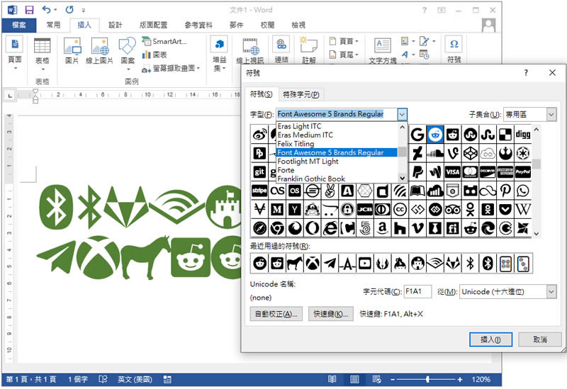Insert a SmartArt graphic
Image resolution: width=567 pixels, height=389 pixels.
pyautogui.click(x=164, y=41)
